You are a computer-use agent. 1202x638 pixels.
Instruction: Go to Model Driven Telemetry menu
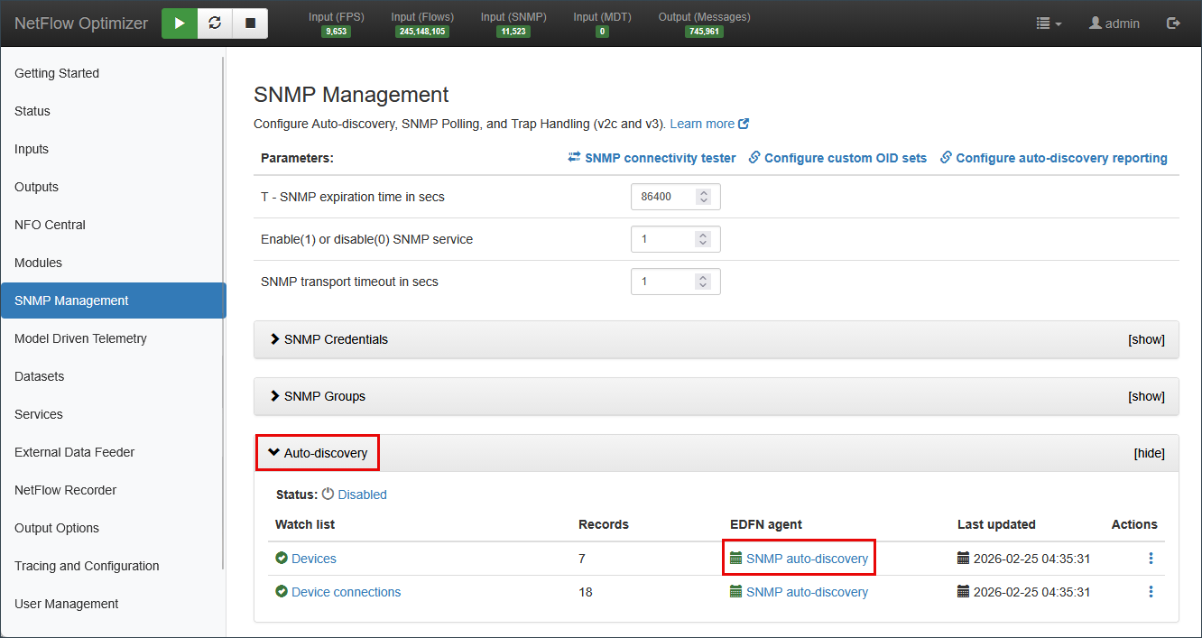point(80,338)
